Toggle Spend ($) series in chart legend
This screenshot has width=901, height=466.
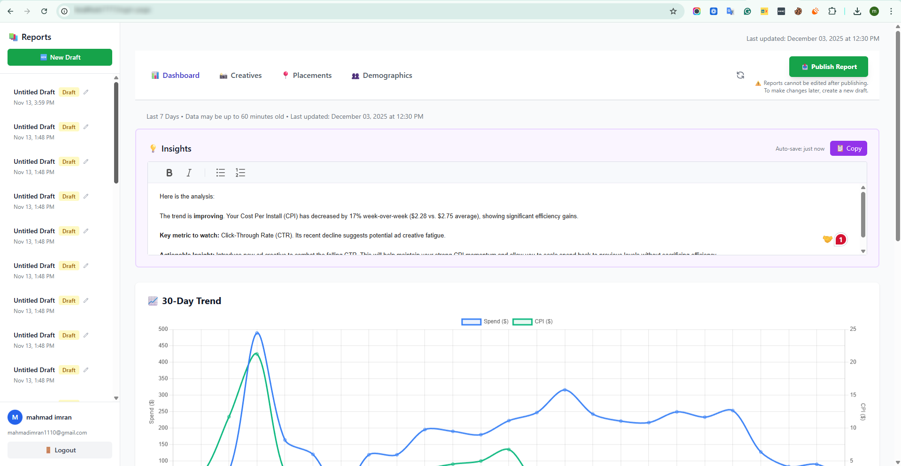click(485, 321)
